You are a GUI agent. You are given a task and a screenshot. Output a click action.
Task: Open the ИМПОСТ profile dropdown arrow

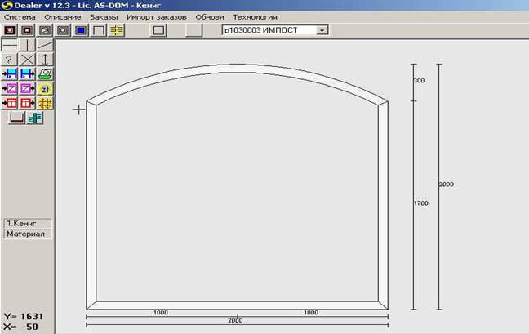click(x=322, y=30)
